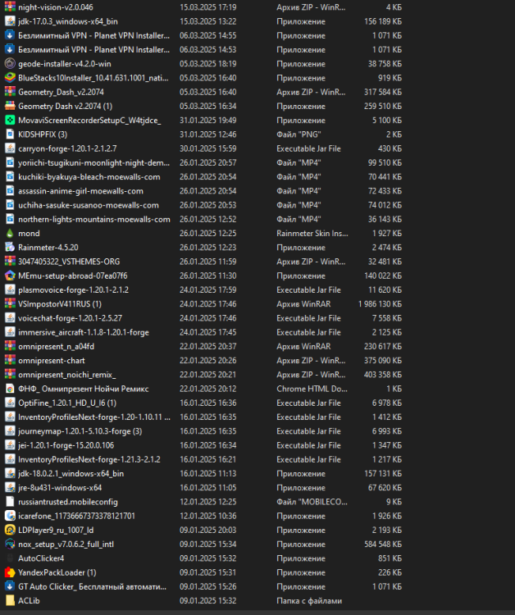Click the icarefone_1173667373378121701 icon

(x=10, y=516)
